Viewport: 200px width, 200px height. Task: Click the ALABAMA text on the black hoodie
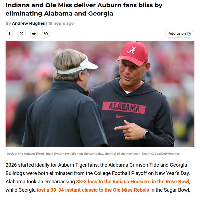click(124, 107)
